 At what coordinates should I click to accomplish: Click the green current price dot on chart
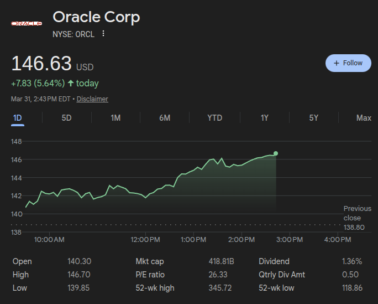(x=276, y=153)
